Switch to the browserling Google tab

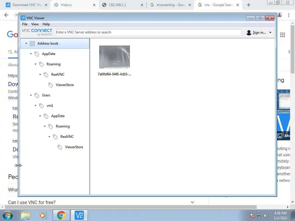pyautogui.click(x=170, y=5)
